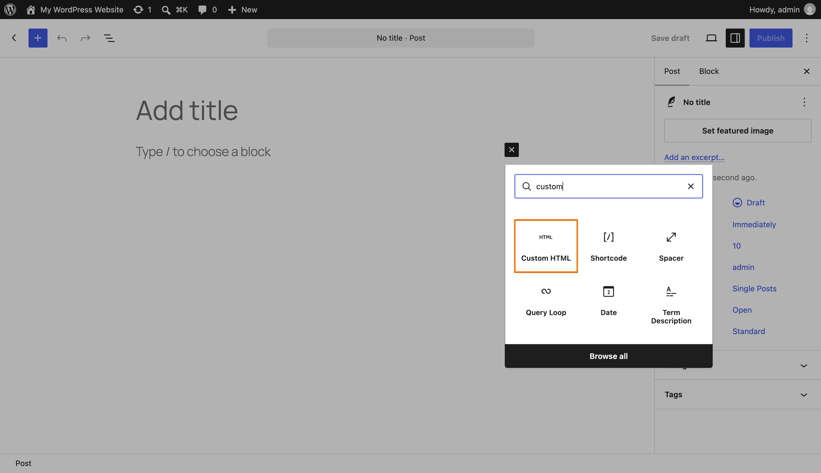Open Document Overview list view
The image size is (821, 473).
[109, 38]
